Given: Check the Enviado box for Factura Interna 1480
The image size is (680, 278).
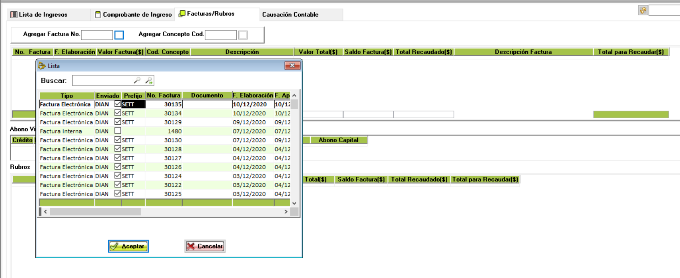Looking at the screenshot, I should pos(118,131).
